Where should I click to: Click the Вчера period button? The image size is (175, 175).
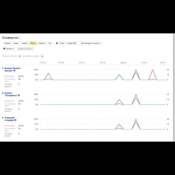(16, 43)
